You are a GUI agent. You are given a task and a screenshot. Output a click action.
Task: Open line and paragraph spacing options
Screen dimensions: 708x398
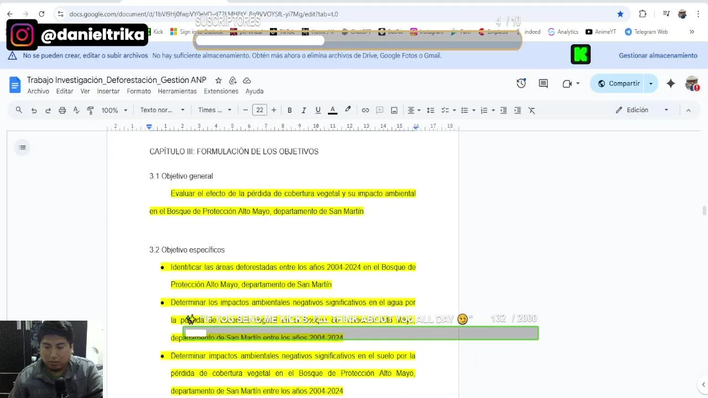point(430,110)
